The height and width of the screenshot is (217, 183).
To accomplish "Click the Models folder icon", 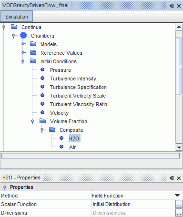I will pos(33,44).
